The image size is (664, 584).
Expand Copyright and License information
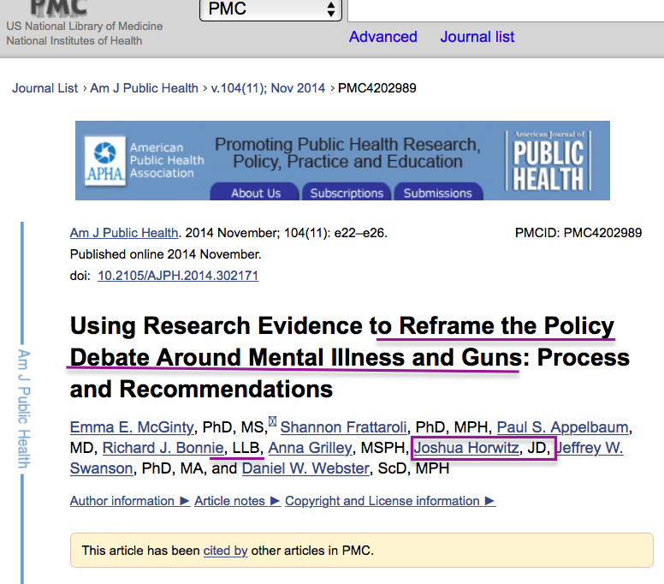pos(389,501)
